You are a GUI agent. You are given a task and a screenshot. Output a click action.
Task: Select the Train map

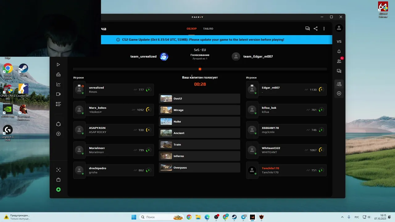point(199,145)
